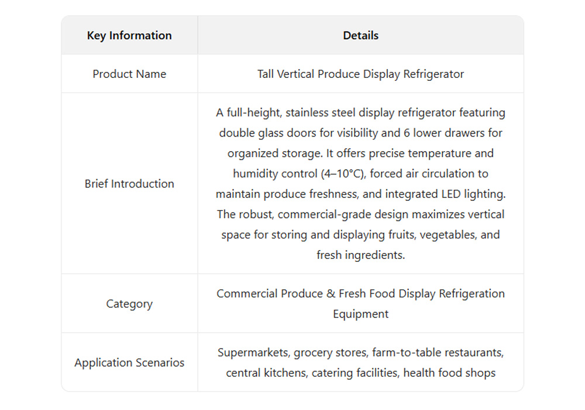Click the Equipment word in the Category details

click(x=360, y=314)
